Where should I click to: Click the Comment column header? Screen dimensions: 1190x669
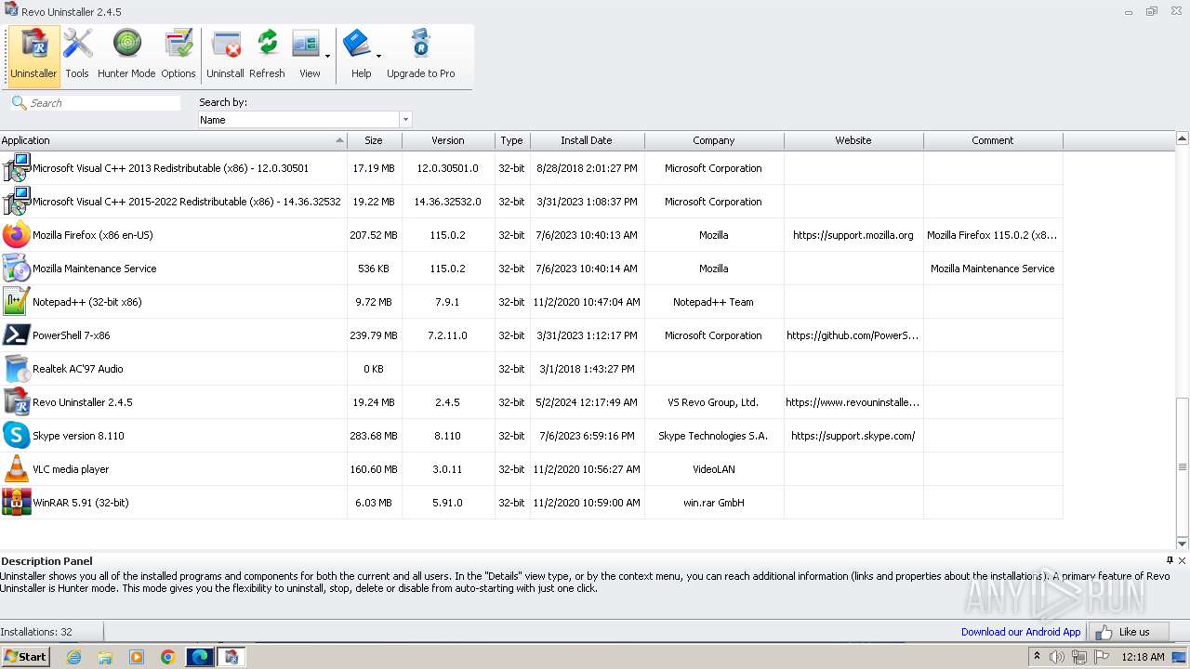pos(993,140)
